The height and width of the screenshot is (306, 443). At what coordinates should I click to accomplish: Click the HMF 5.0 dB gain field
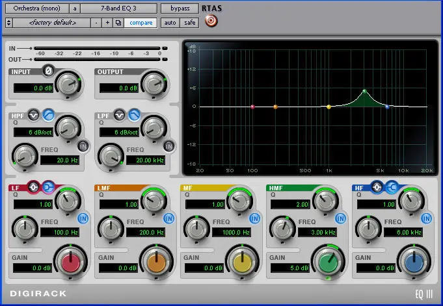(x=290, y=268)
